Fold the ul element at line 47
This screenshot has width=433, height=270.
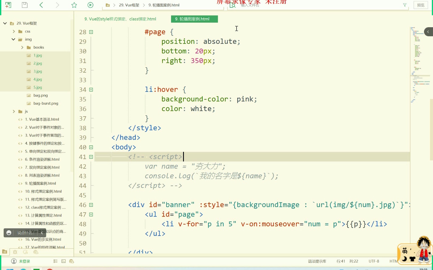coord(91,215)
